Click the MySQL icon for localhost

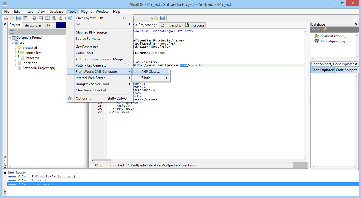[x=316, y=36]
